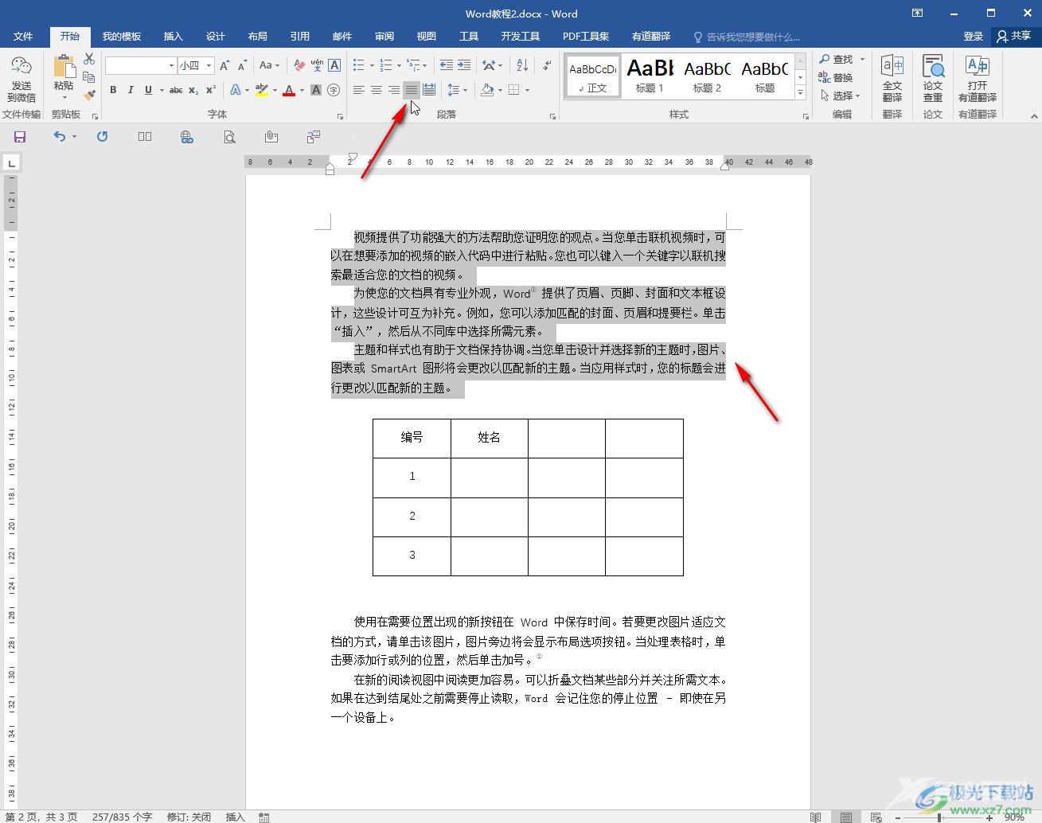Click the Undo arrow icon
1042x823 pixels.
(60, 137)
